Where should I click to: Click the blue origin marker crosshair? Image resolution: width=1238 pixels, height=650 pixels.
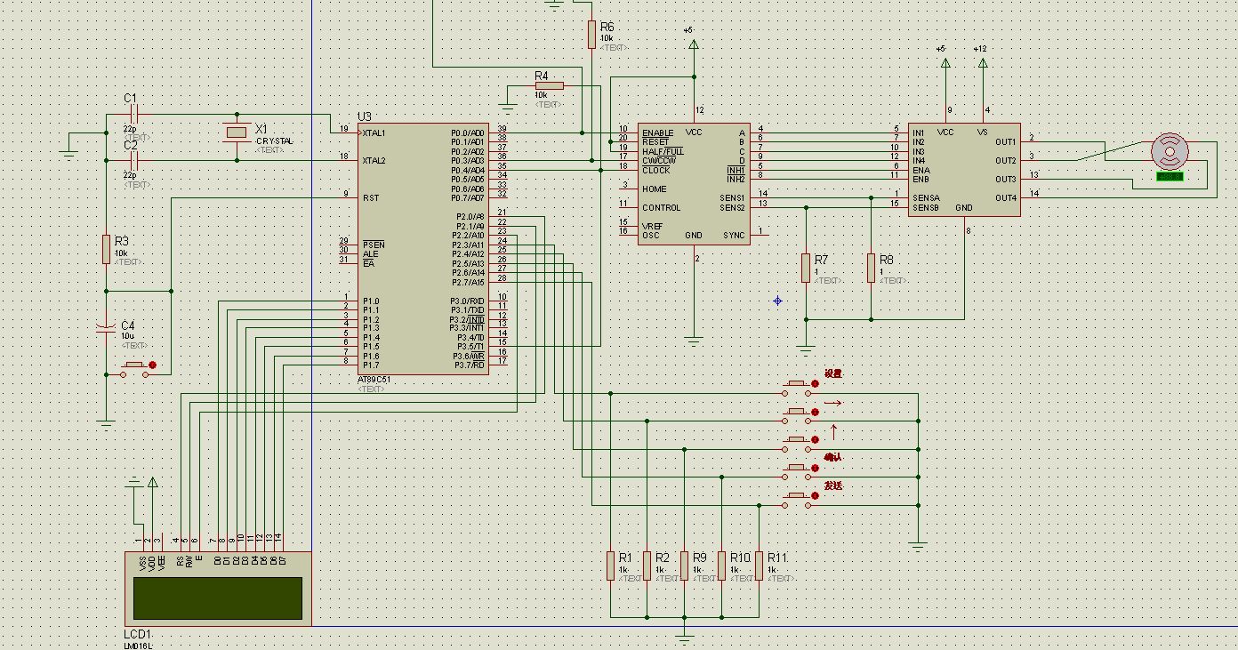(x=777, y=301)
